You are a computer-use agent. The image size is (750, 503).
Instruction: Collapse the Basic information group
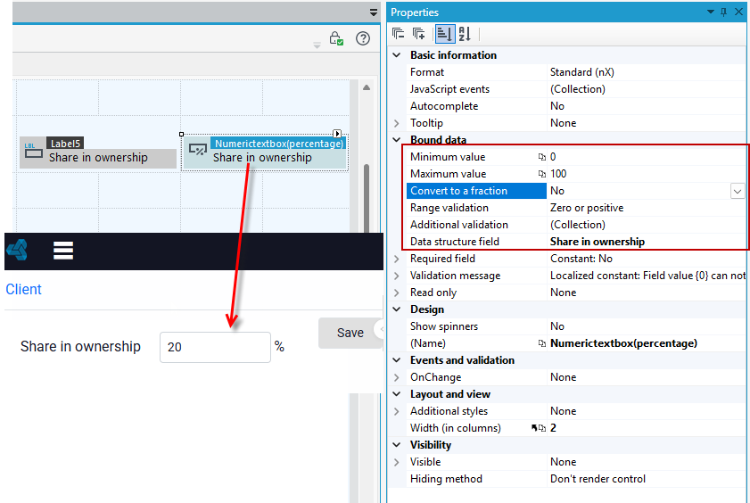click(397, 55)
